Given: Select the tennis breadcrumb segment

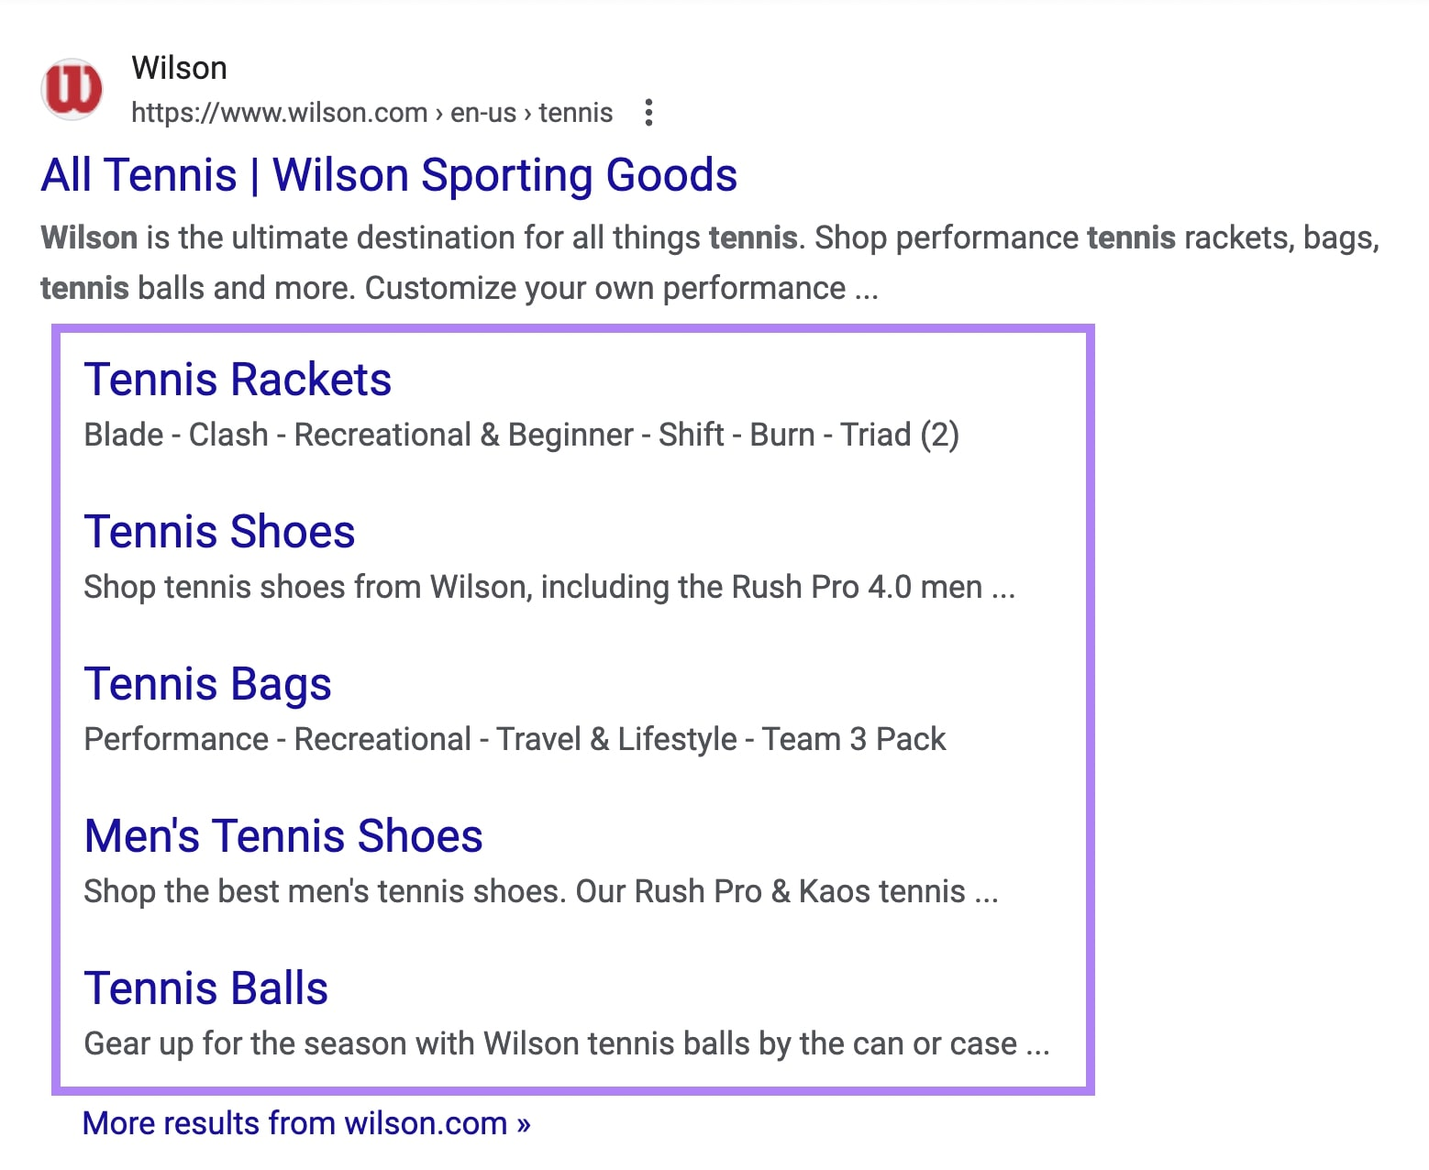Looking at the screenshot, I should coord(576,112).
